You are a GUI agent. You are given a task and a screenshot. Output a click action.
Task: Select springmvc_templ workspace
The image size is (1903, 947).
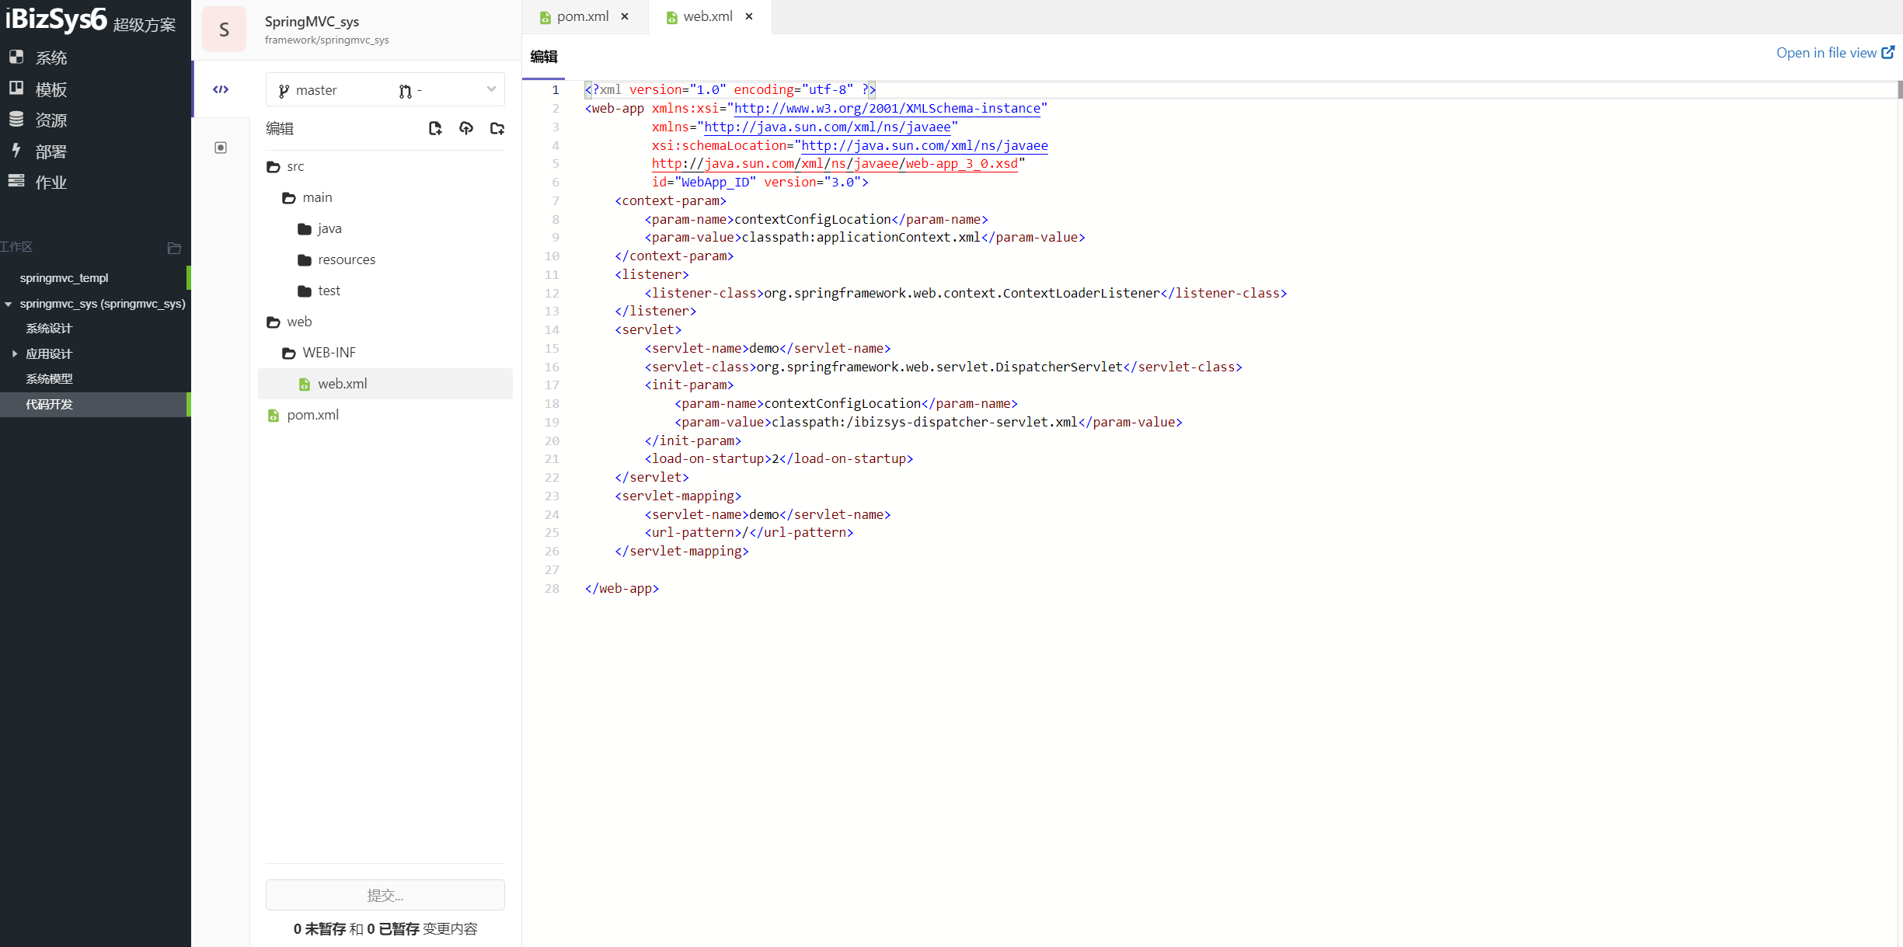coord(64,278)
